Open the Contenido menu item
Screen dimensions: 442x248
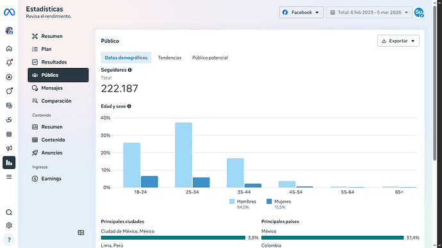tap(58, 140)
